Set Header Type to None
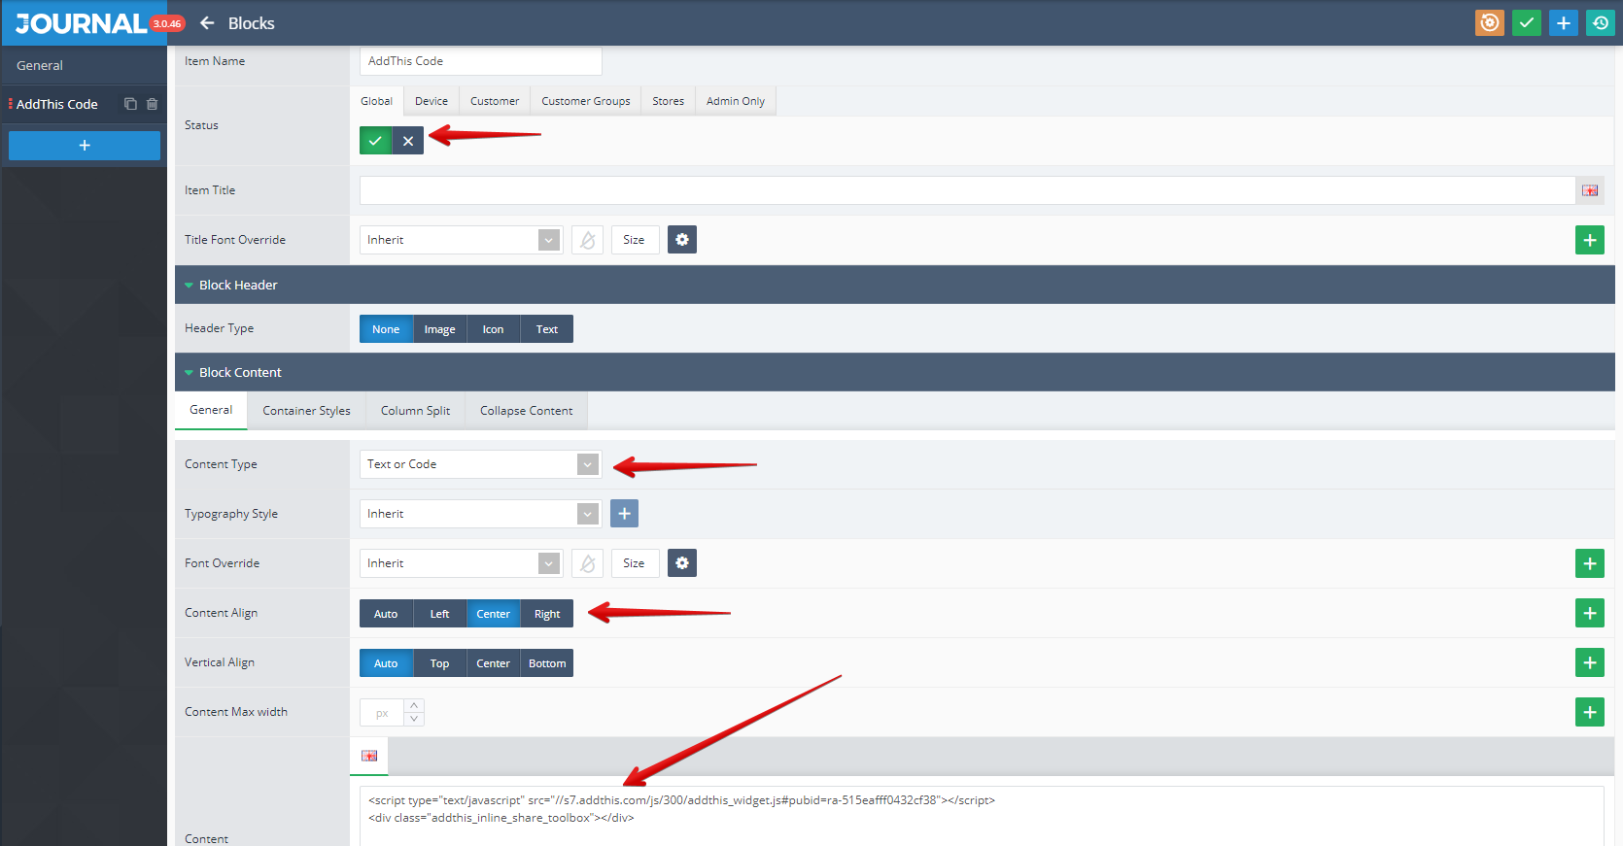Screen dimensions: 1623x846 [x=386, y=329]
